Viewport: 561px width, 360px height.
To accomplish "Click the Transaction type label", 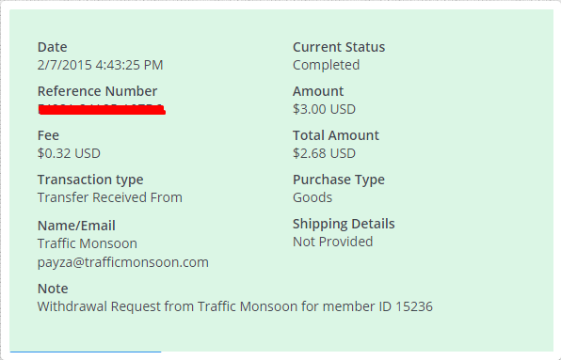I will pos(90,180).
